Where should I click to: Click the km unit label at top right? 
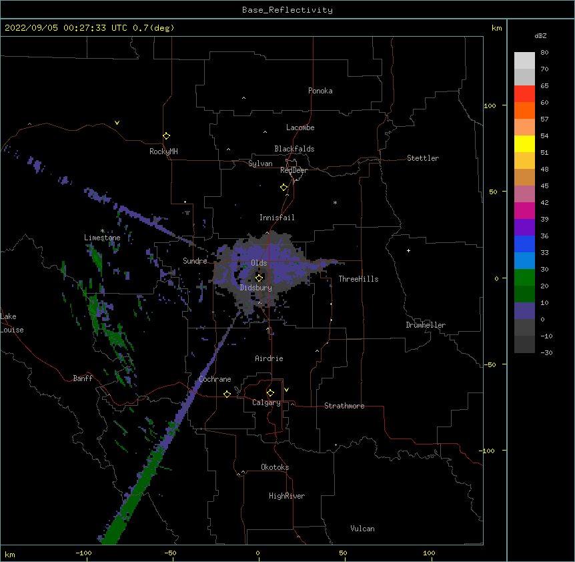496,28
